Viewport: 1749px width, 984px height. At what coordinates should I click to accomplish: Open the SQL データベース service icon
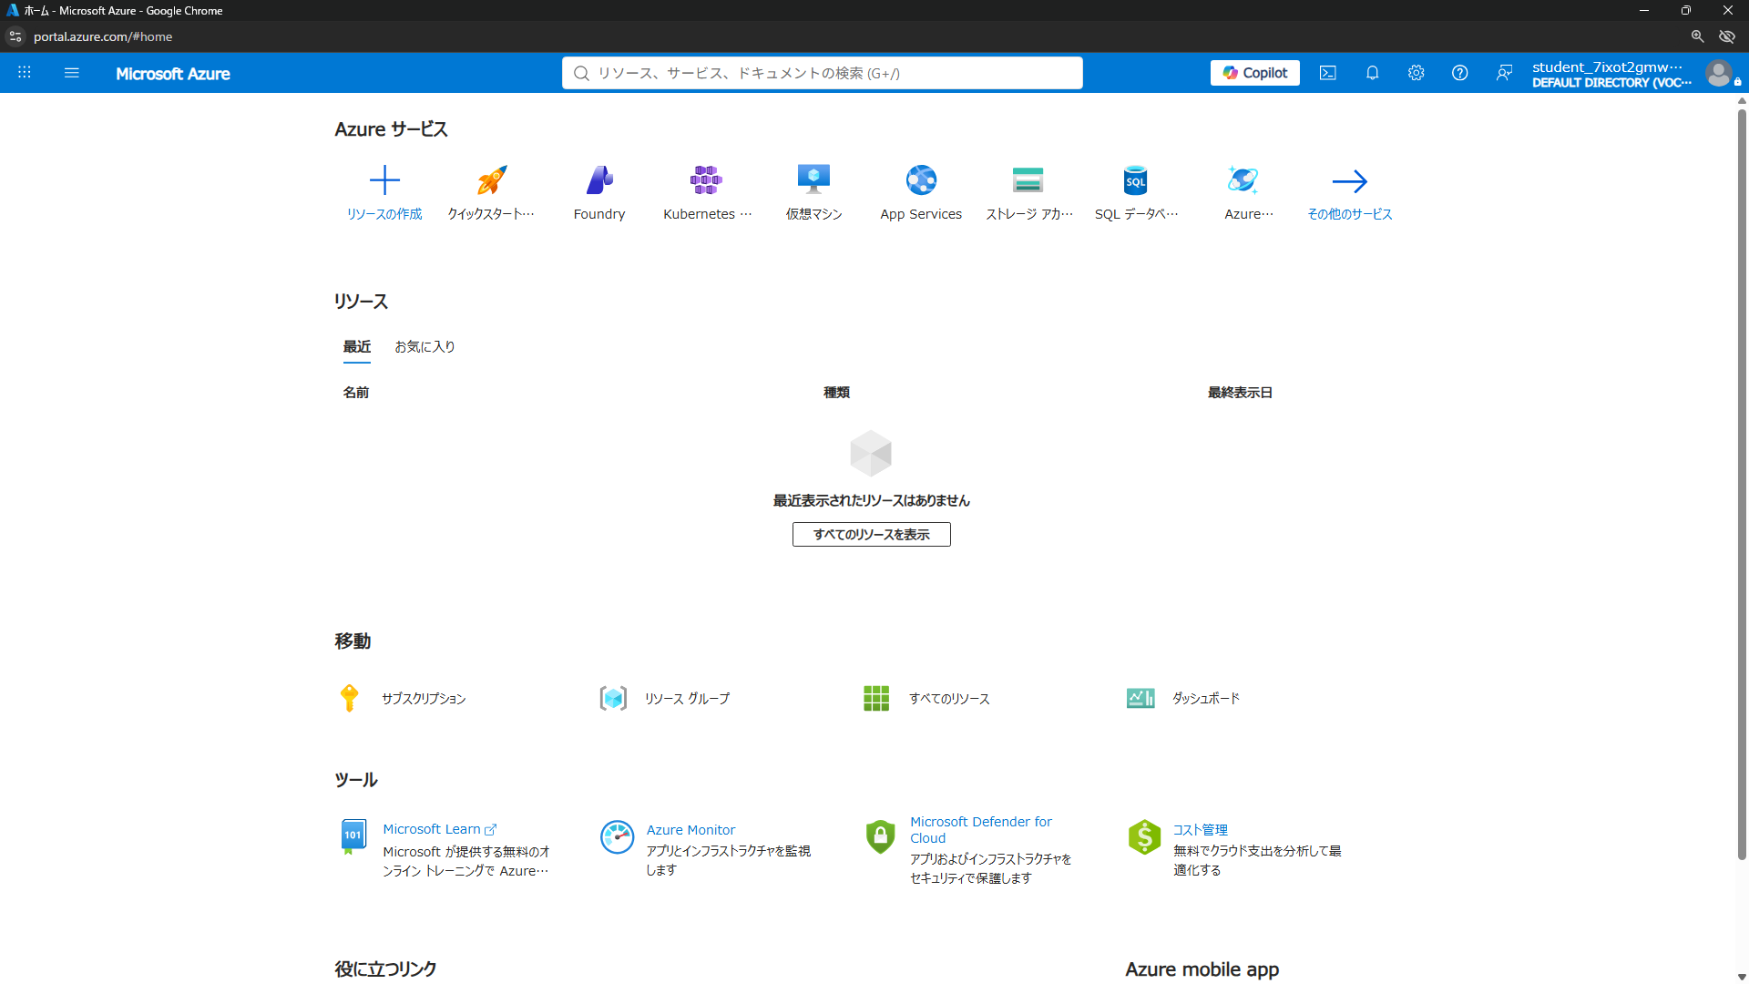(x=1135, y=180)
